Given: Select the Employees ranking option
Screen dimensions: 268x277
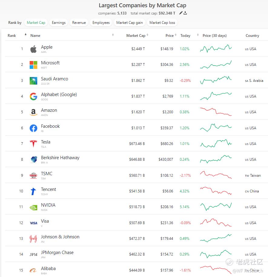Looking at the screenshot, I should point(101,23).
